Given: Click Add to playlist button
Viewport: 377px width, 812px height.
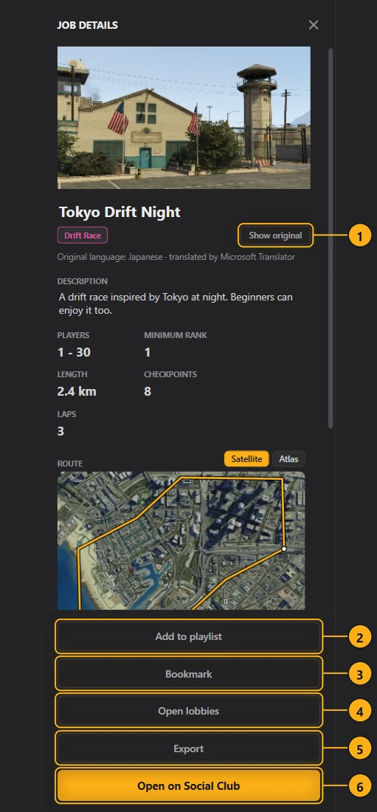Looking at the screenshot, I should (x=189, y=636).
